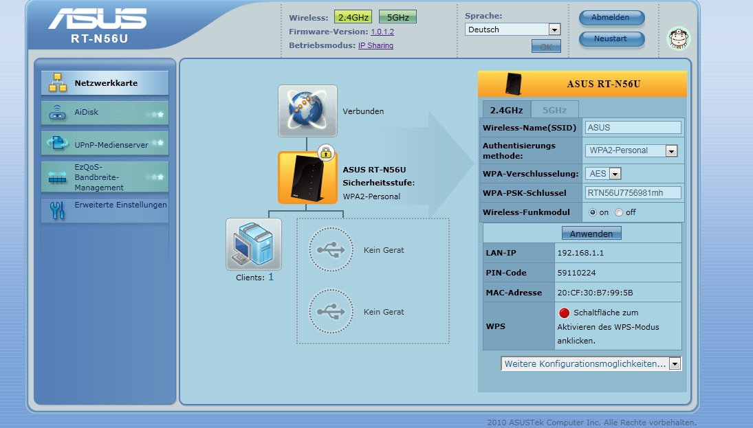
Task: Open Netzwerkkarte menu item
Action: pyautogui.click(x=105, y=83)
